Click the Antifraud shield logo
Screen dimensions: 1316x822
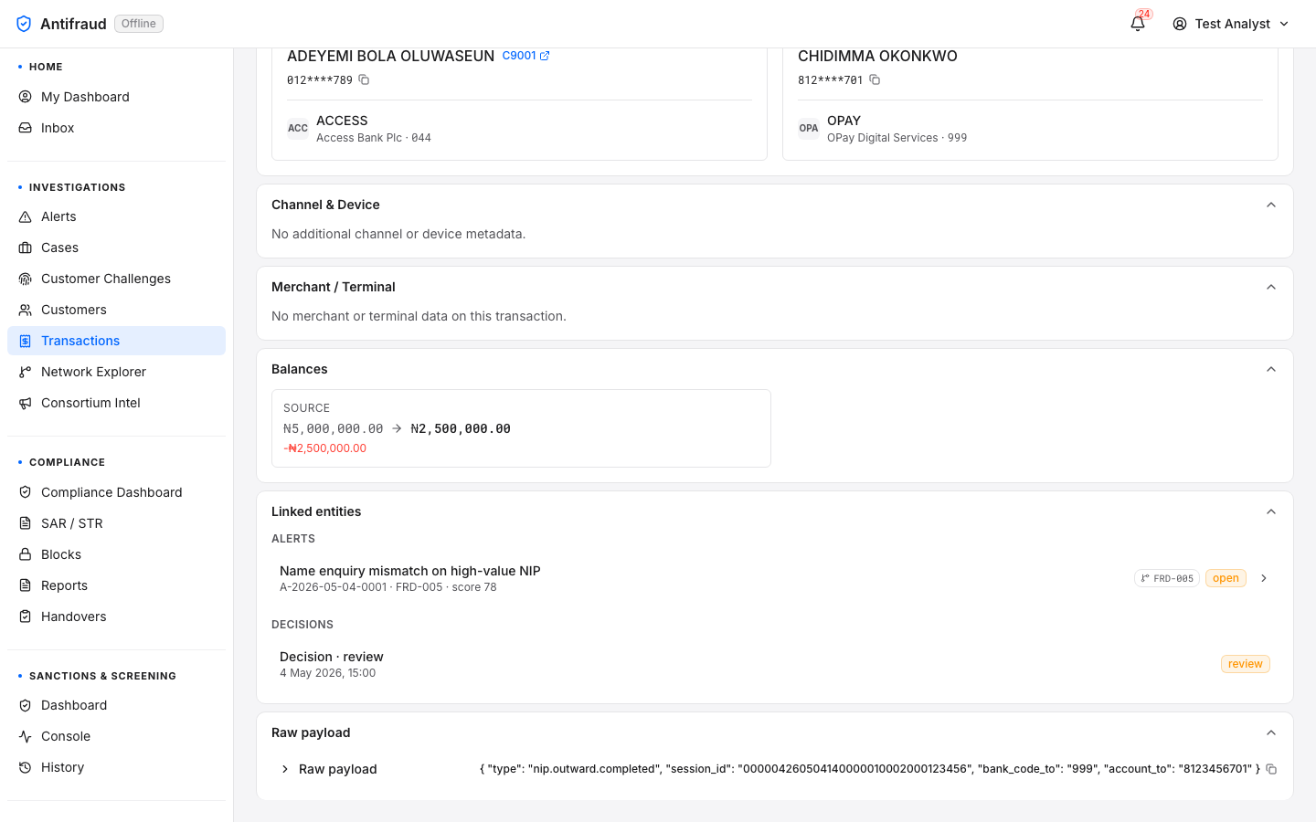point(24,24)
